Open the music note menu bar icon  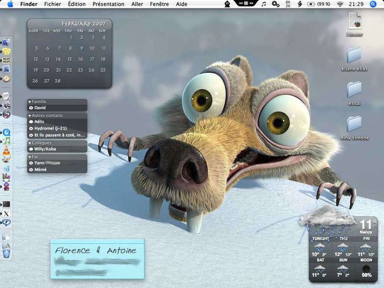tap(264, 4)
